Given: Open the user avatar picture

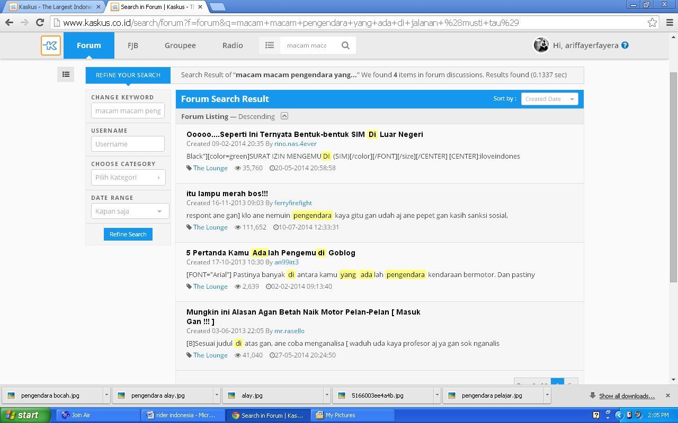Looking at the screenshot, I should click(x=541, y=45).
